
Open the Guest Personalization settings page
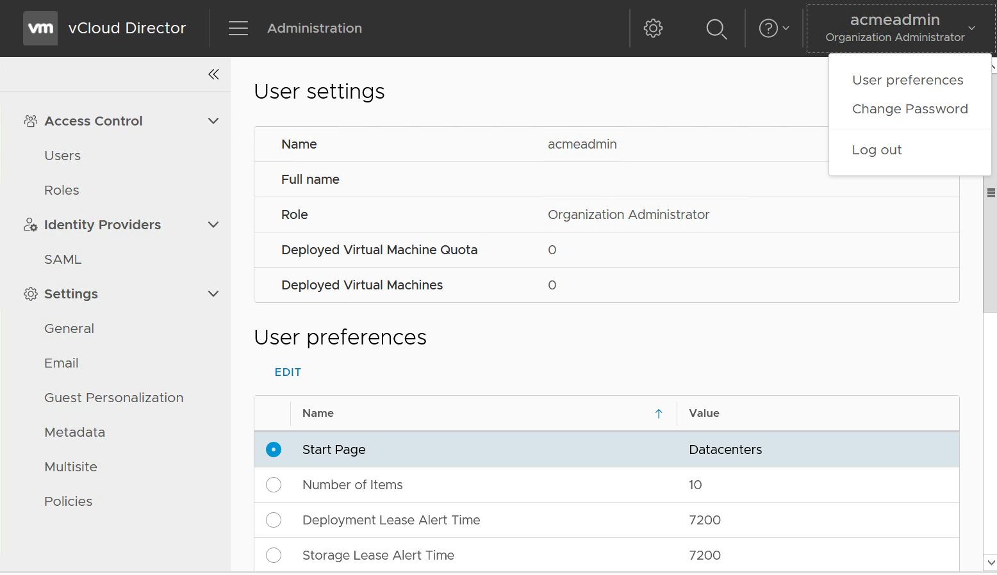coord(114,398)
